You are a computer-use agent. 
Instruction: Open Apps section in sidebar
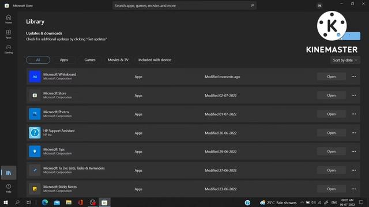(9, 34)
